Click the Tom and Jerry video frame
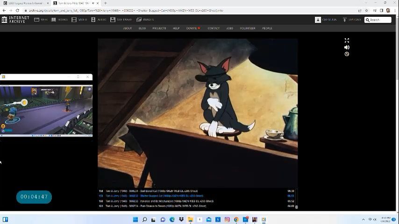399x224 pixels. (x=198, y=113)
